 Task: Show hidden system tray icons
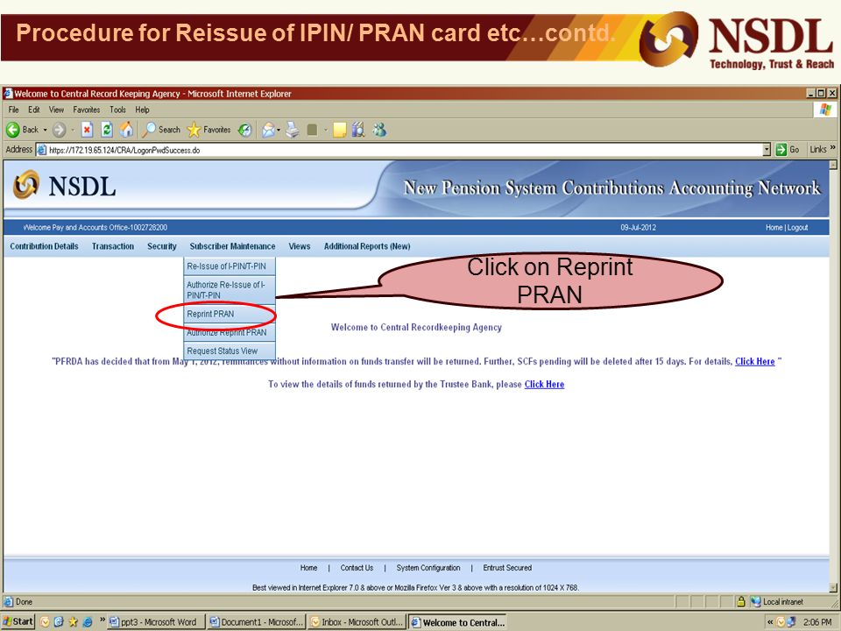coord(770,622)
